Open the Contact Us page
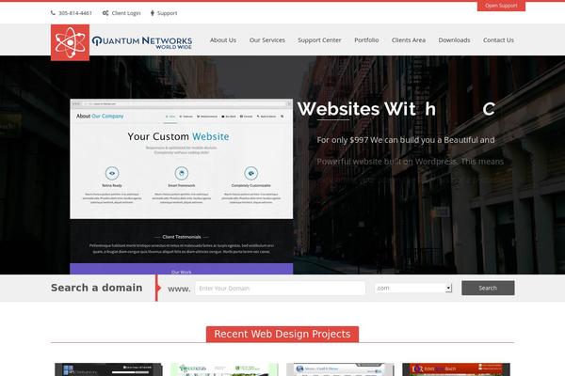The width and height of the screenshot is (565, 376). click(x=498, y=39)
